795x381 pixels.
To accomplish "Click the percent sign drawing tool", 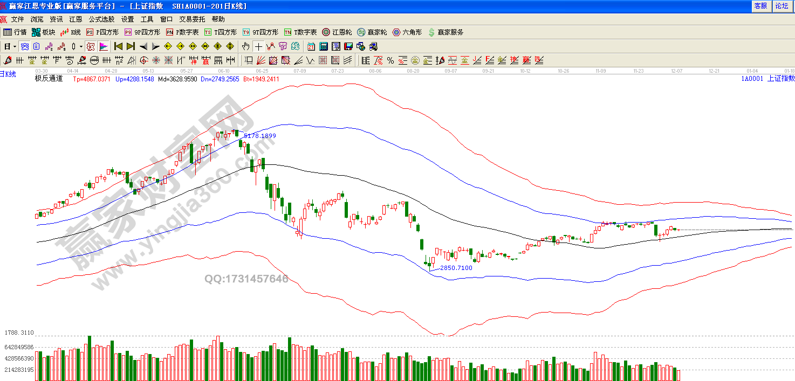I will click(x=390, y=60).
